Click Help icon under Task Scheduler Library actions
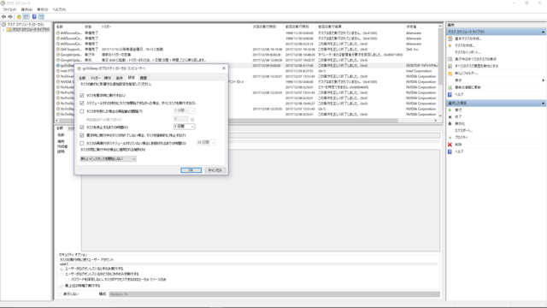547x308 pixels. 450,94
